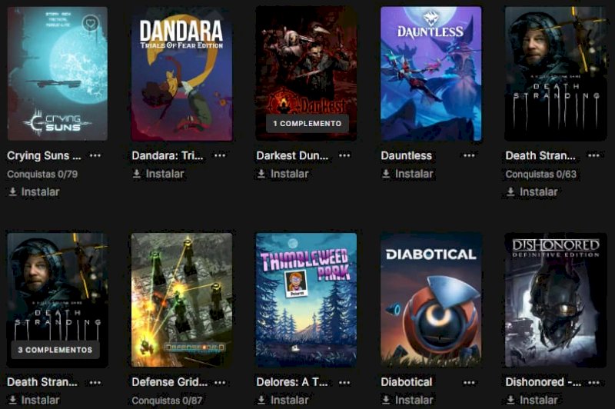Open the three-dot menu for Dishonored
The height and width of the screenshot is (409, 615).
click(593, 382)
